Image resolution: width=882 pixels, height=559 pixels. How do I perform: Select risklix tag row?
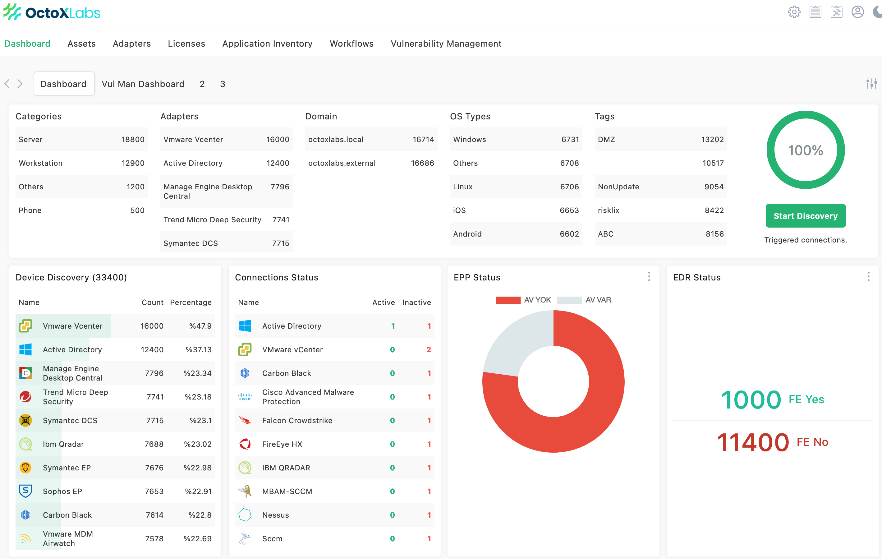(661, 210)
